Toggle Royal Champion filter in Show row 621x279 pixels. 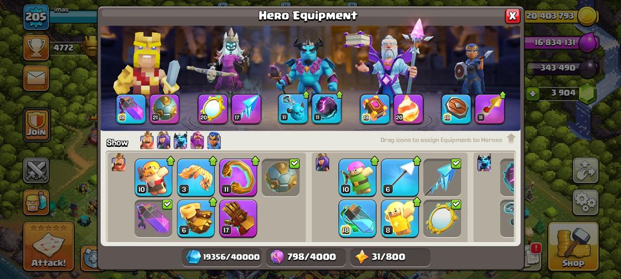(x=214, y=140)
